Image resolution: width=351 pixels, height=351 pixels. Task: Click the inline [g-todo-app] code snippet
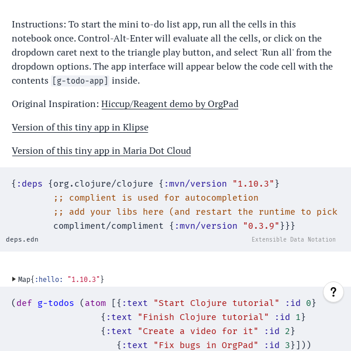80,81
